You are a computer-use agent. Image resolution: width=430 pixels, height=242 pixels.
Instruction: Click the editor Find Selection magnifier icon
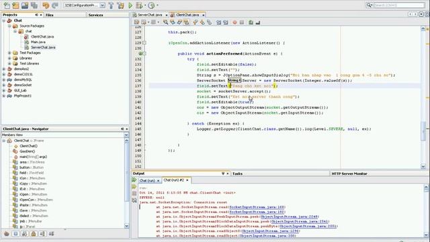(x=166, y=22)
